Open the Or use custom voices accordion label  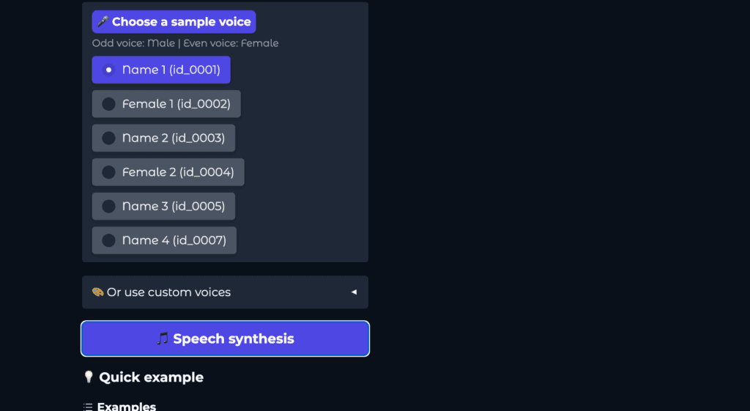click(x=168, y=292)
